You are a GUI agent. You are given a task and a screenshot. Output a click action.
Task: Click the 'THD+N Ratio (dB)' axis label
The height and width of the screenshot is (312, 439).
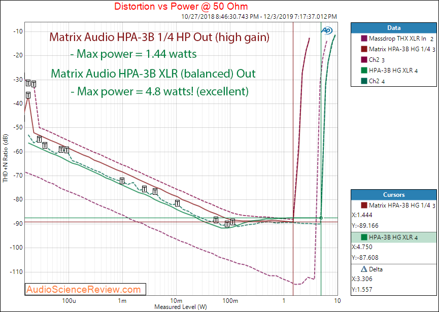6,158
